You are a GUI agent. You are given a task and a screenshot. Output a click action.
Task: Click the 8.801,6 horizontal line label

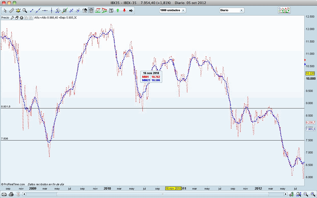coord(6,106)
